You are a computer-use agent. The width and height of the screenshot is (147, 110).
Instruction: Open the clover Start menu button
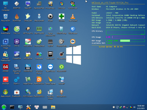click(4, 107)
